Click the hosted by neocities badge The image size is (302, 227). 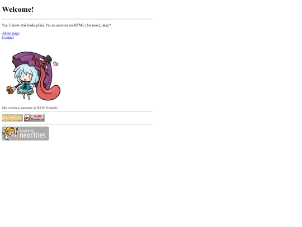coord(25,133)
